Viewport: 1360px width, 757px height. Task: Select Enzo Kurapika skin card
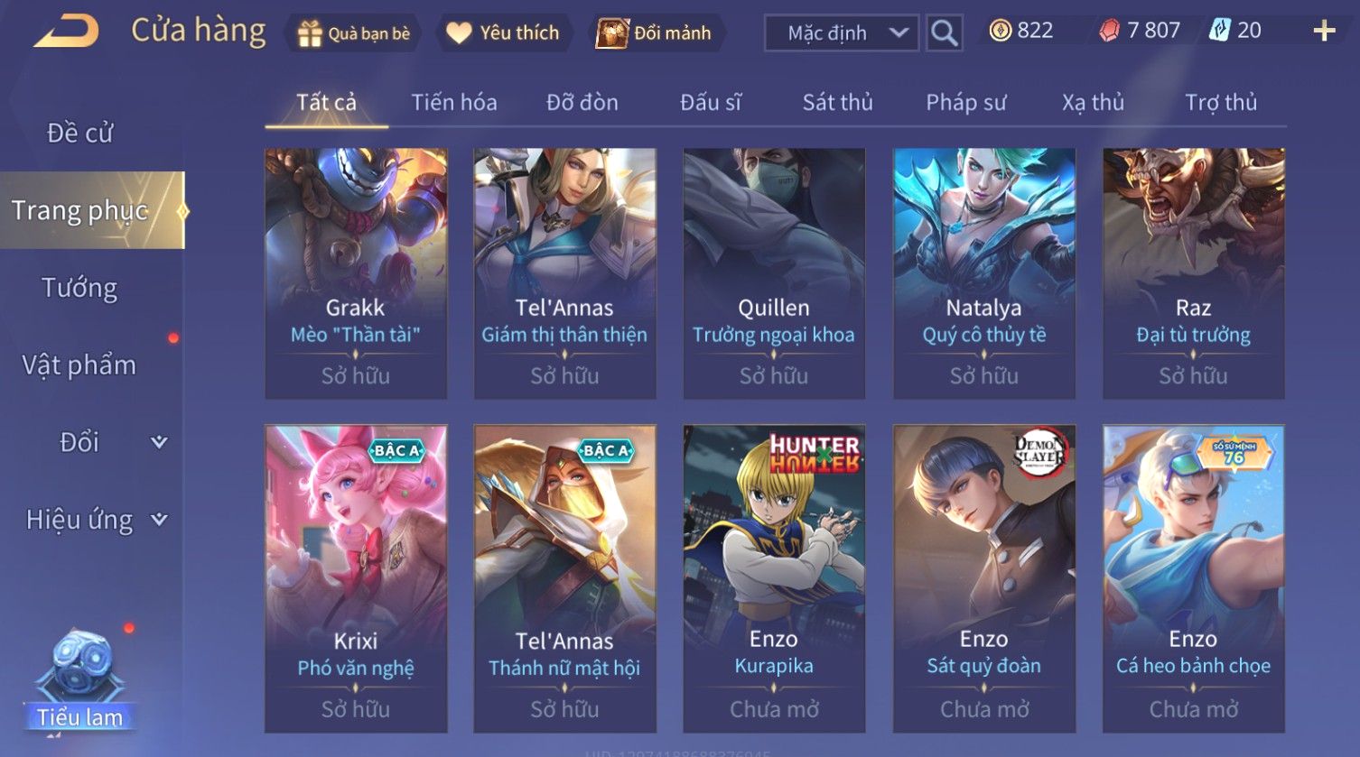pos(774,578)
